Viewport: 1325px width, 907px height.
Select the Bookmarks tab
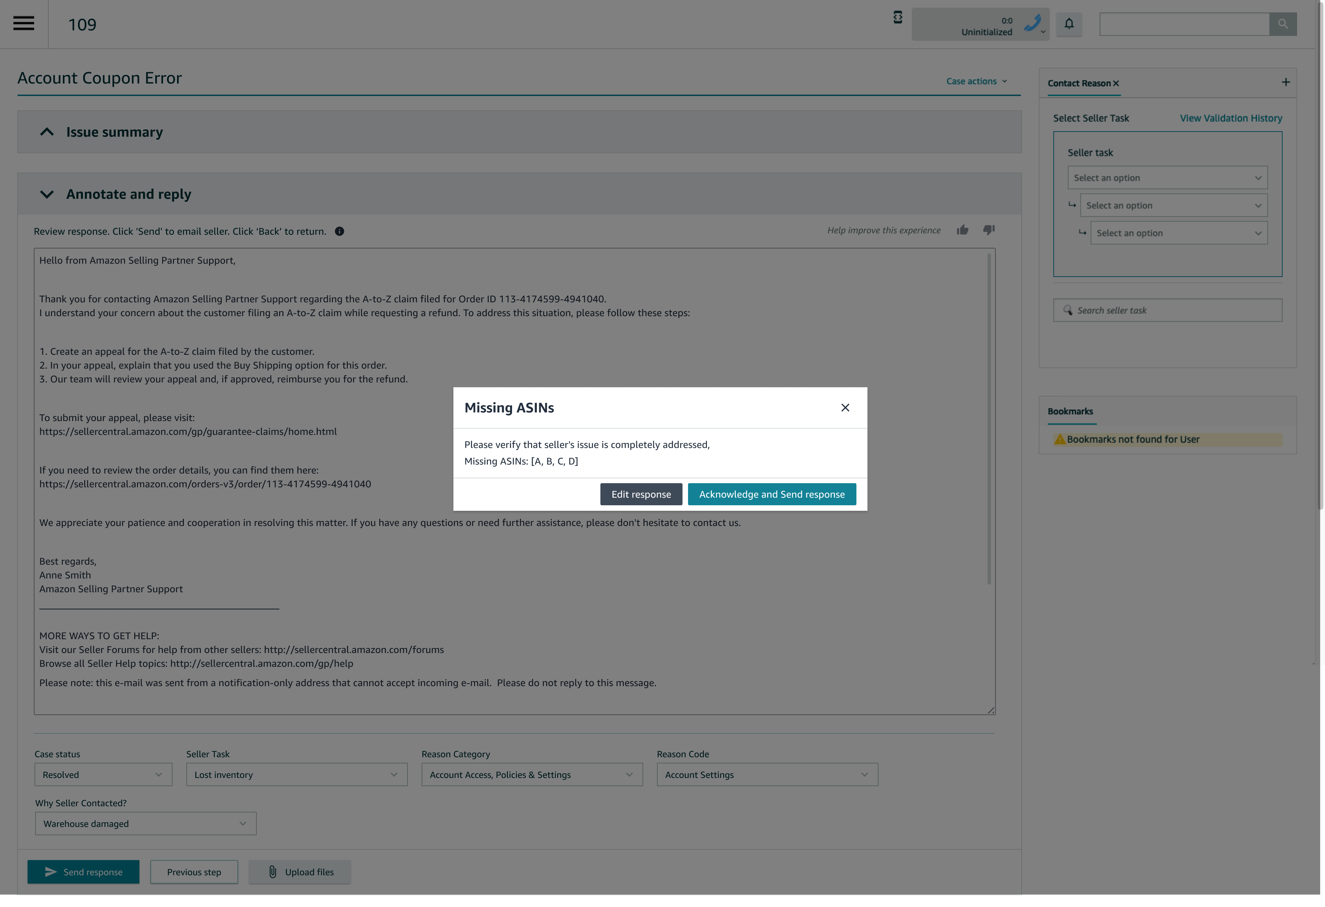[x=1071, y=411]
